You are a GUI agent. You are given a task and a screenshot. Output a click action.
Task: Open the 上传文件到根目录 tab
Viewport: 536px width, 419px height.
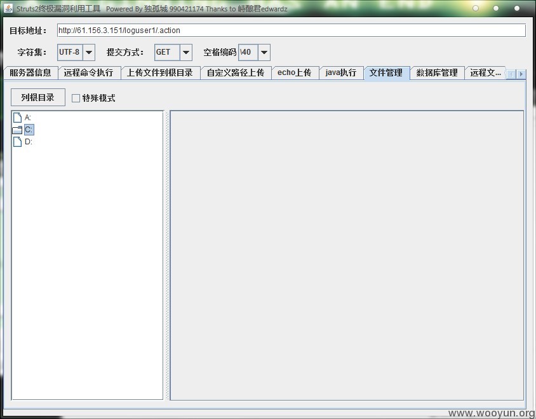pyautogui.click(x=160, y=72)
